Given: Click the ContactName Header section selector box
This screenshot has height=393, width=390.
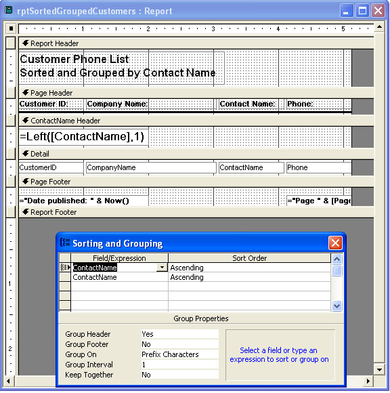Looking at the screenshot, I should [11, 121].
